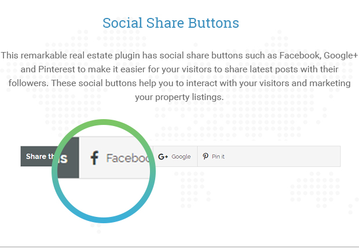Choose the "Pin it" share label
359x251 pixels.
218,157
